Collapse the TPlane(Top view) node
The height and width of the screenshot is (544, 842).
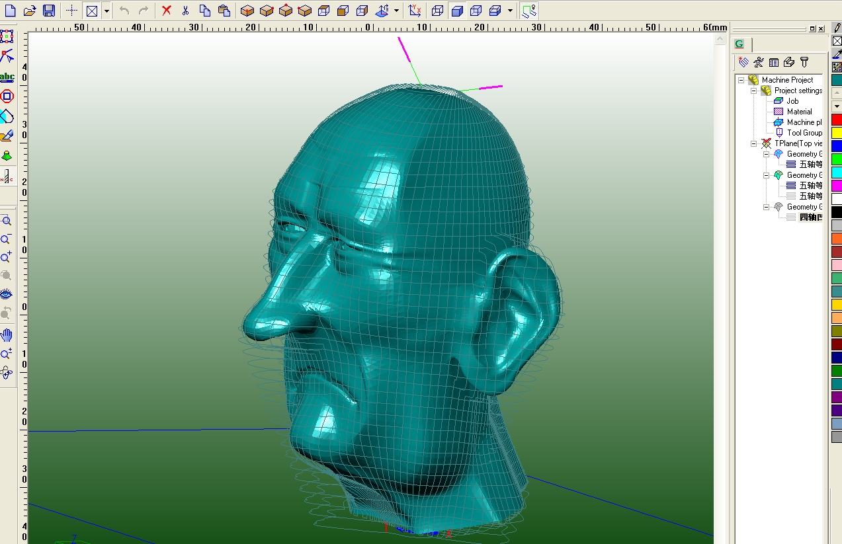(x=753, y=143)
